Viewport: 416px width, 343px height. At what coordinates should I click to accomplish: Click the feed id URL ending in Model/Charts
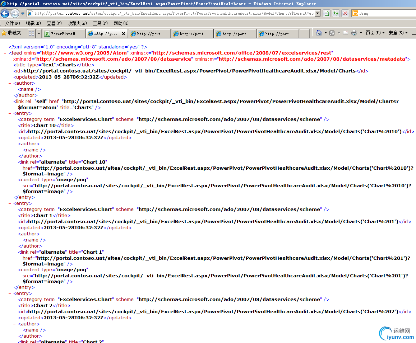coord(189,71)
